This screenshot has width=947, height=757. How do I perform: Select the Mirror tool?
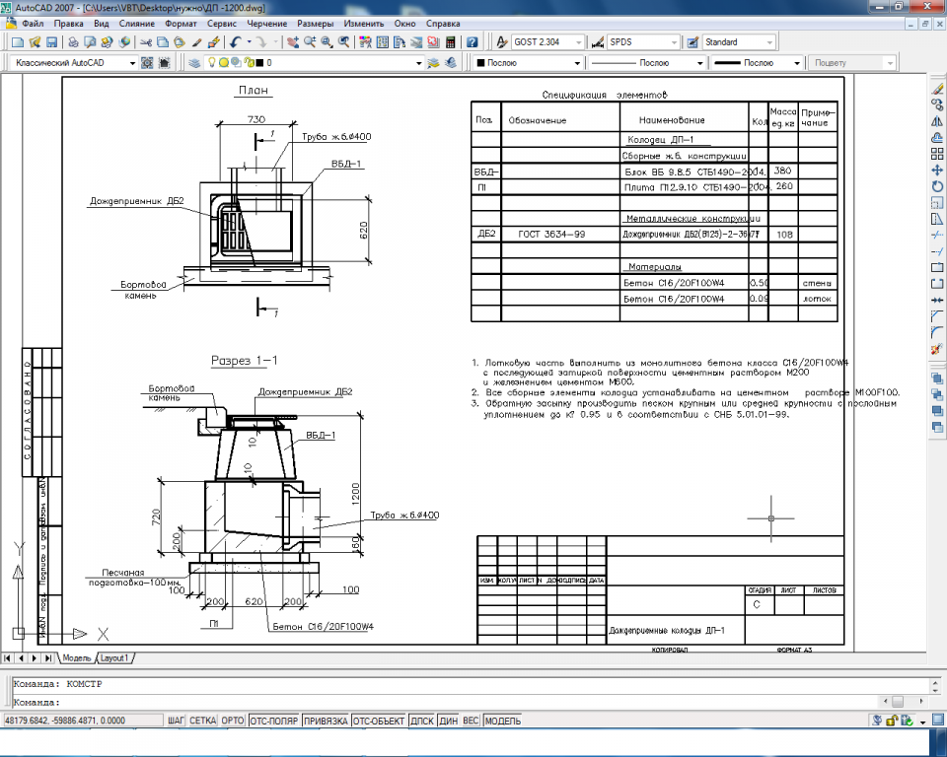(937, 121)
